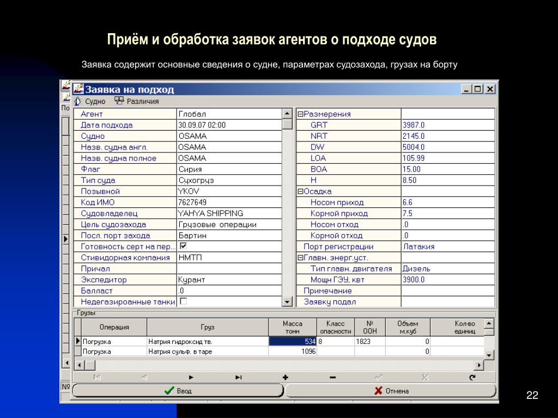
Task: Collapse the Осадка group
Action: 300,191
